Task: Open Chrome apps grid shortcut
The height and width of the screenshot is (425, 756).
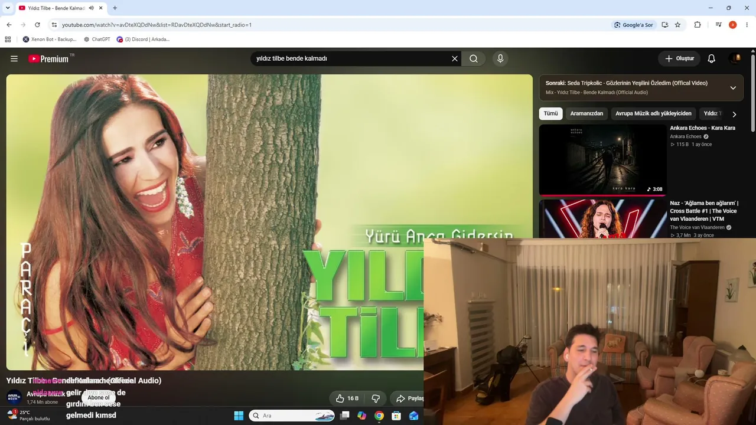Action: (8, 40)
